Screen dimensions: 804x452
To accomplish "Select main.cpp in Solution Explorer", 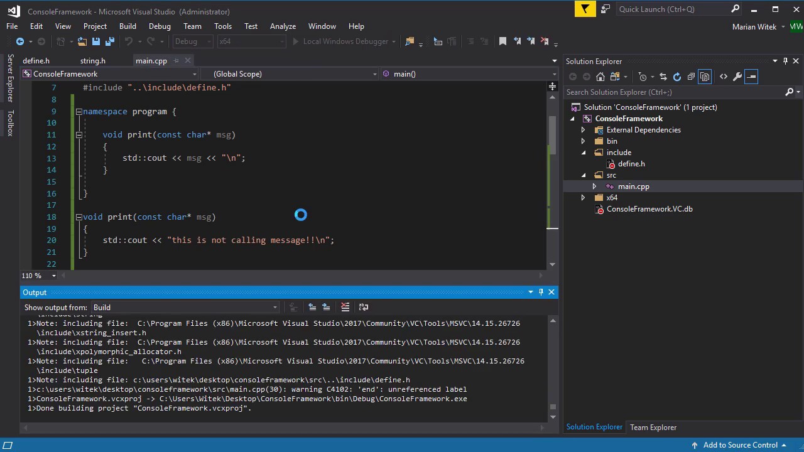I will pyautogui.click(x=634, y=186).
